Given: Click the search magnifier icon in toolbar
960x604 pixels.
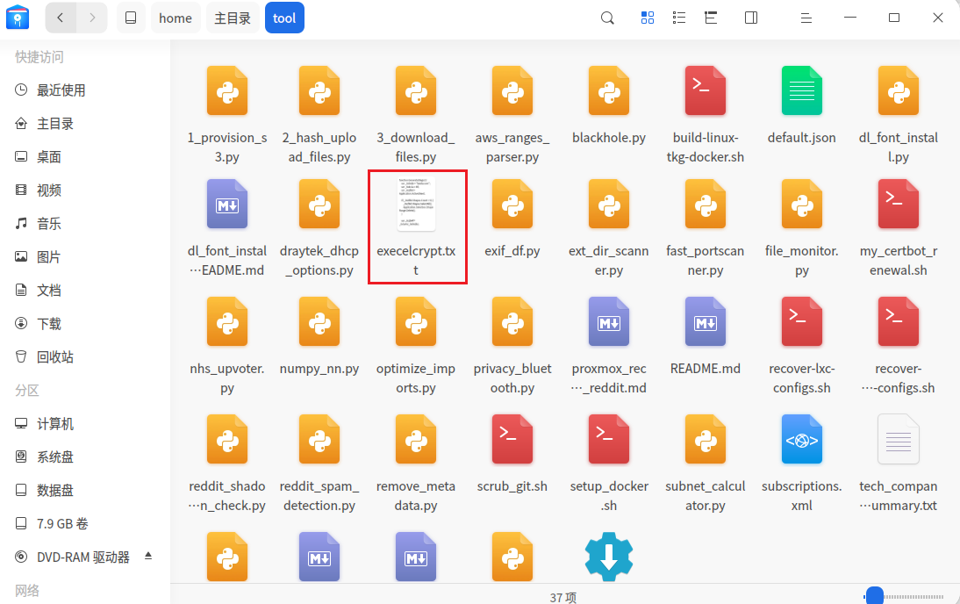Looking at the screenshot, I should [607, 18].
